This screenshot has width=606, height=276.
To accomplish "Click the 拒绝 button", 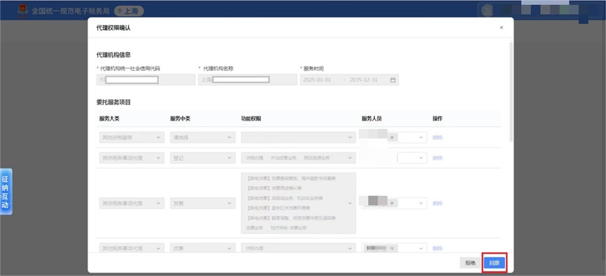I will 470,263.
